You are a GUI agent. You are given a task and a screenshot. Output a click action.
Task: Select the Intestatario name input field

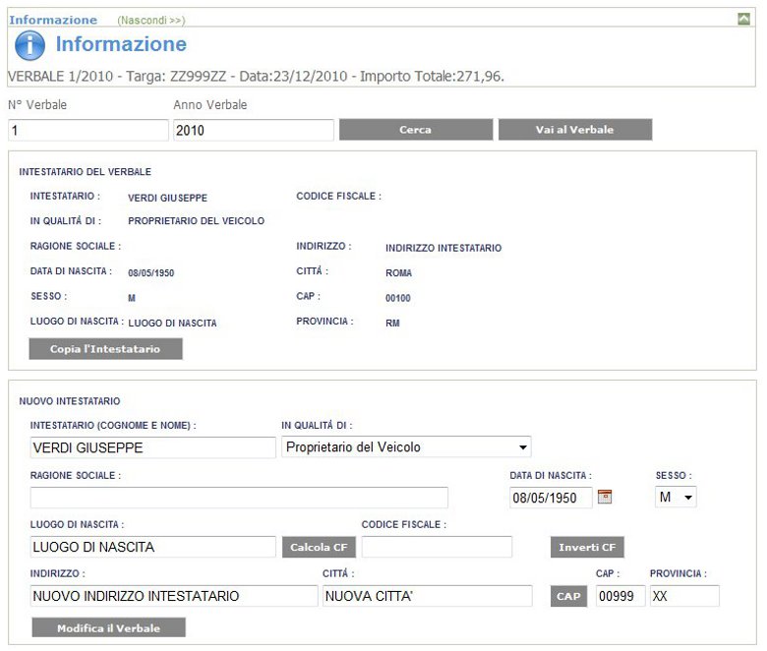[152, 448]
